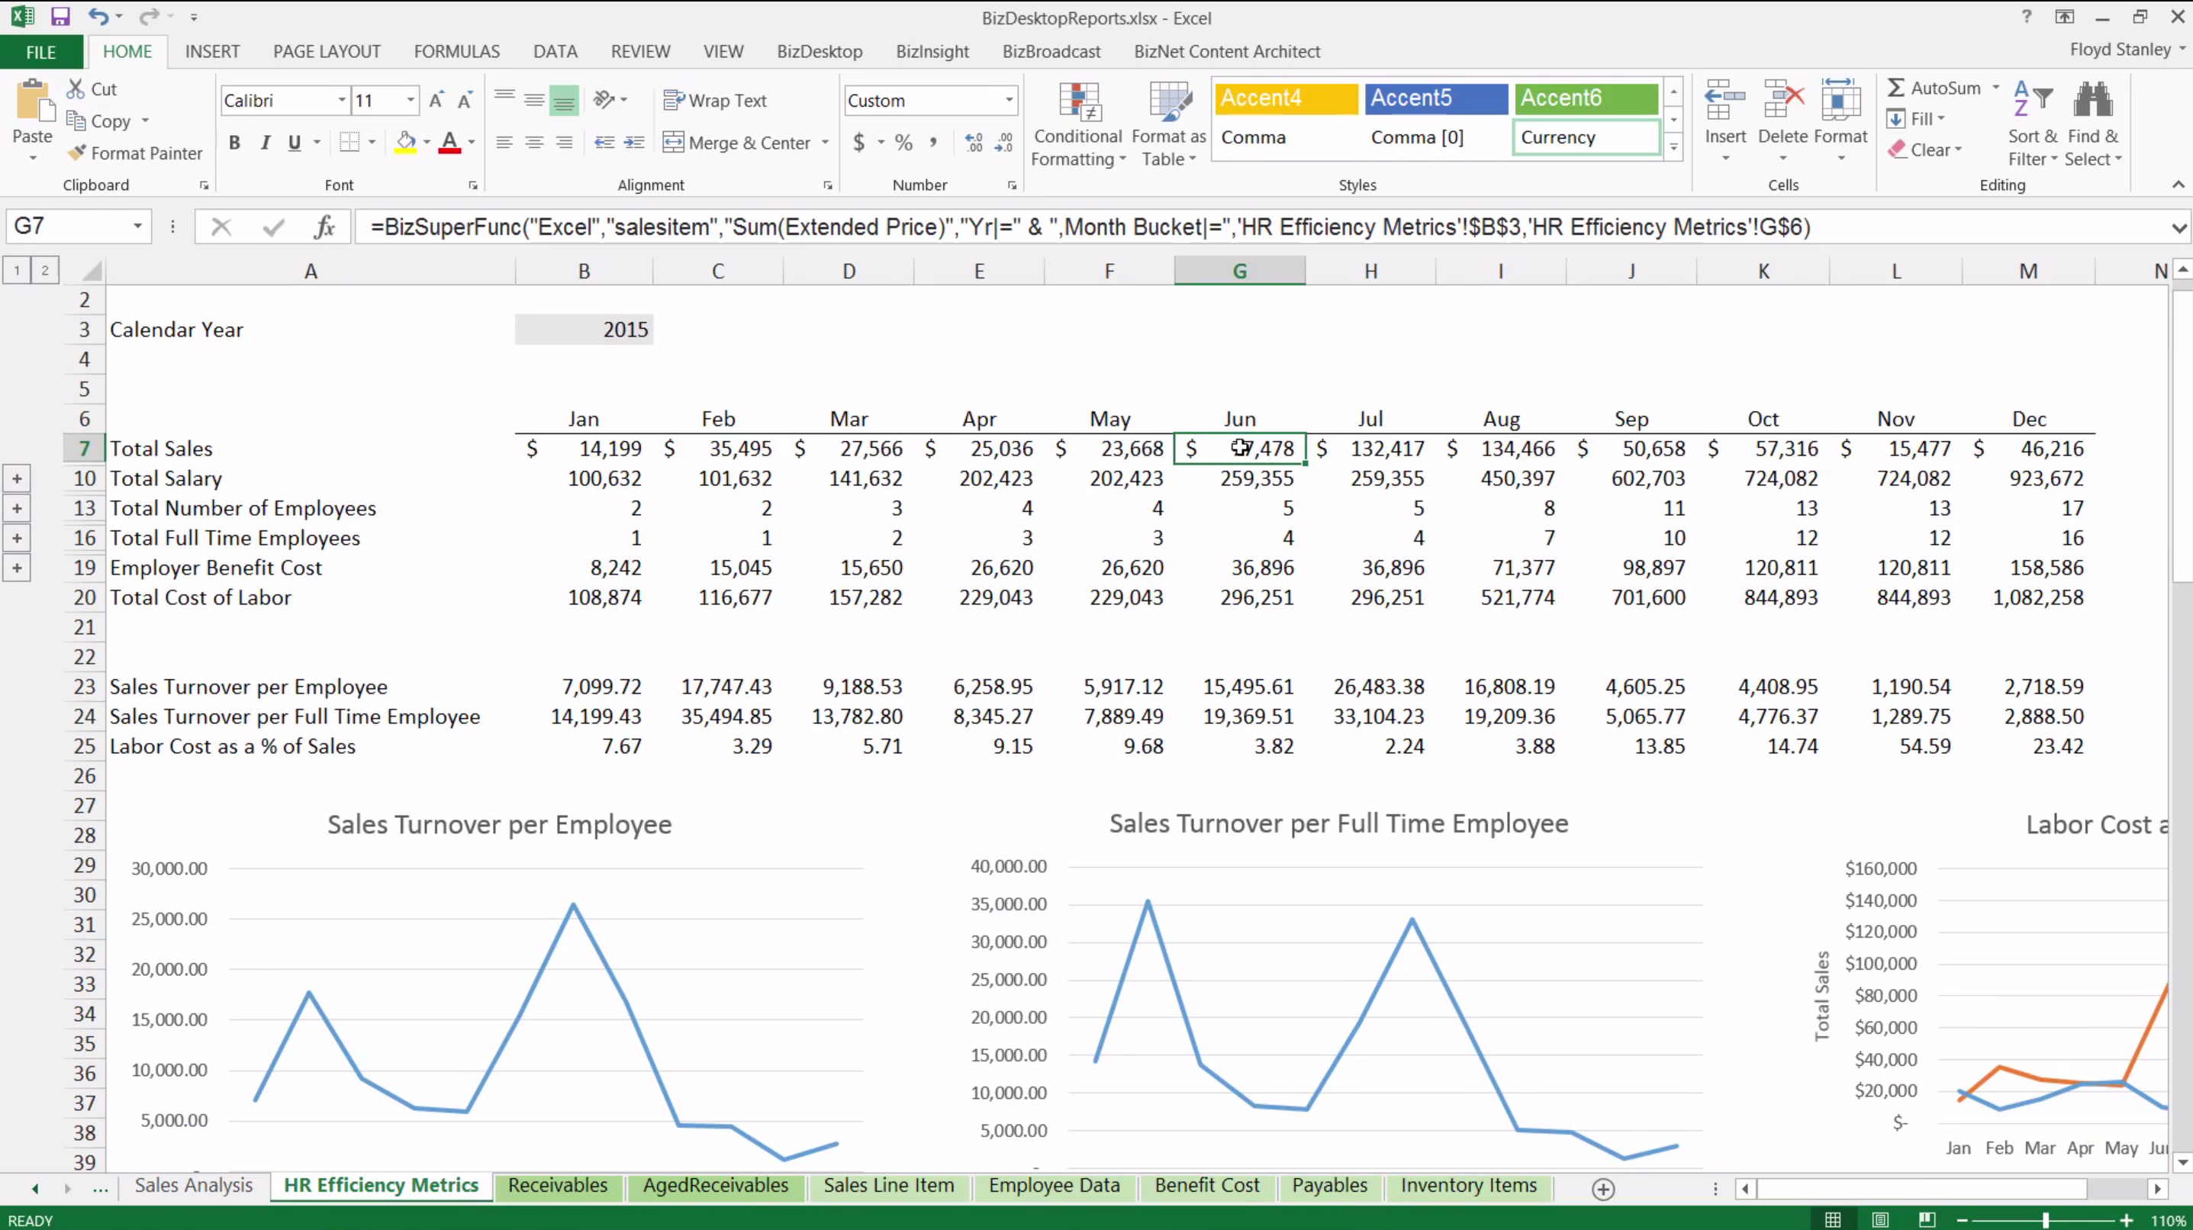Image resolution: width=2193 pixels, height=1230 pixels.
Task: Open the FORMULAS ribbon tab
Action: point(456,51)
